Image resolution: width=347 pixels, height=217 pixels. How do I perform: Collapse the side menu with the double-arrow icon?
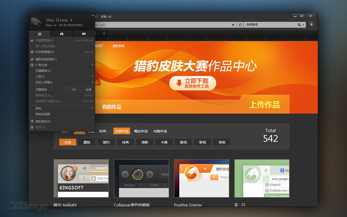[x=93, y=15]
